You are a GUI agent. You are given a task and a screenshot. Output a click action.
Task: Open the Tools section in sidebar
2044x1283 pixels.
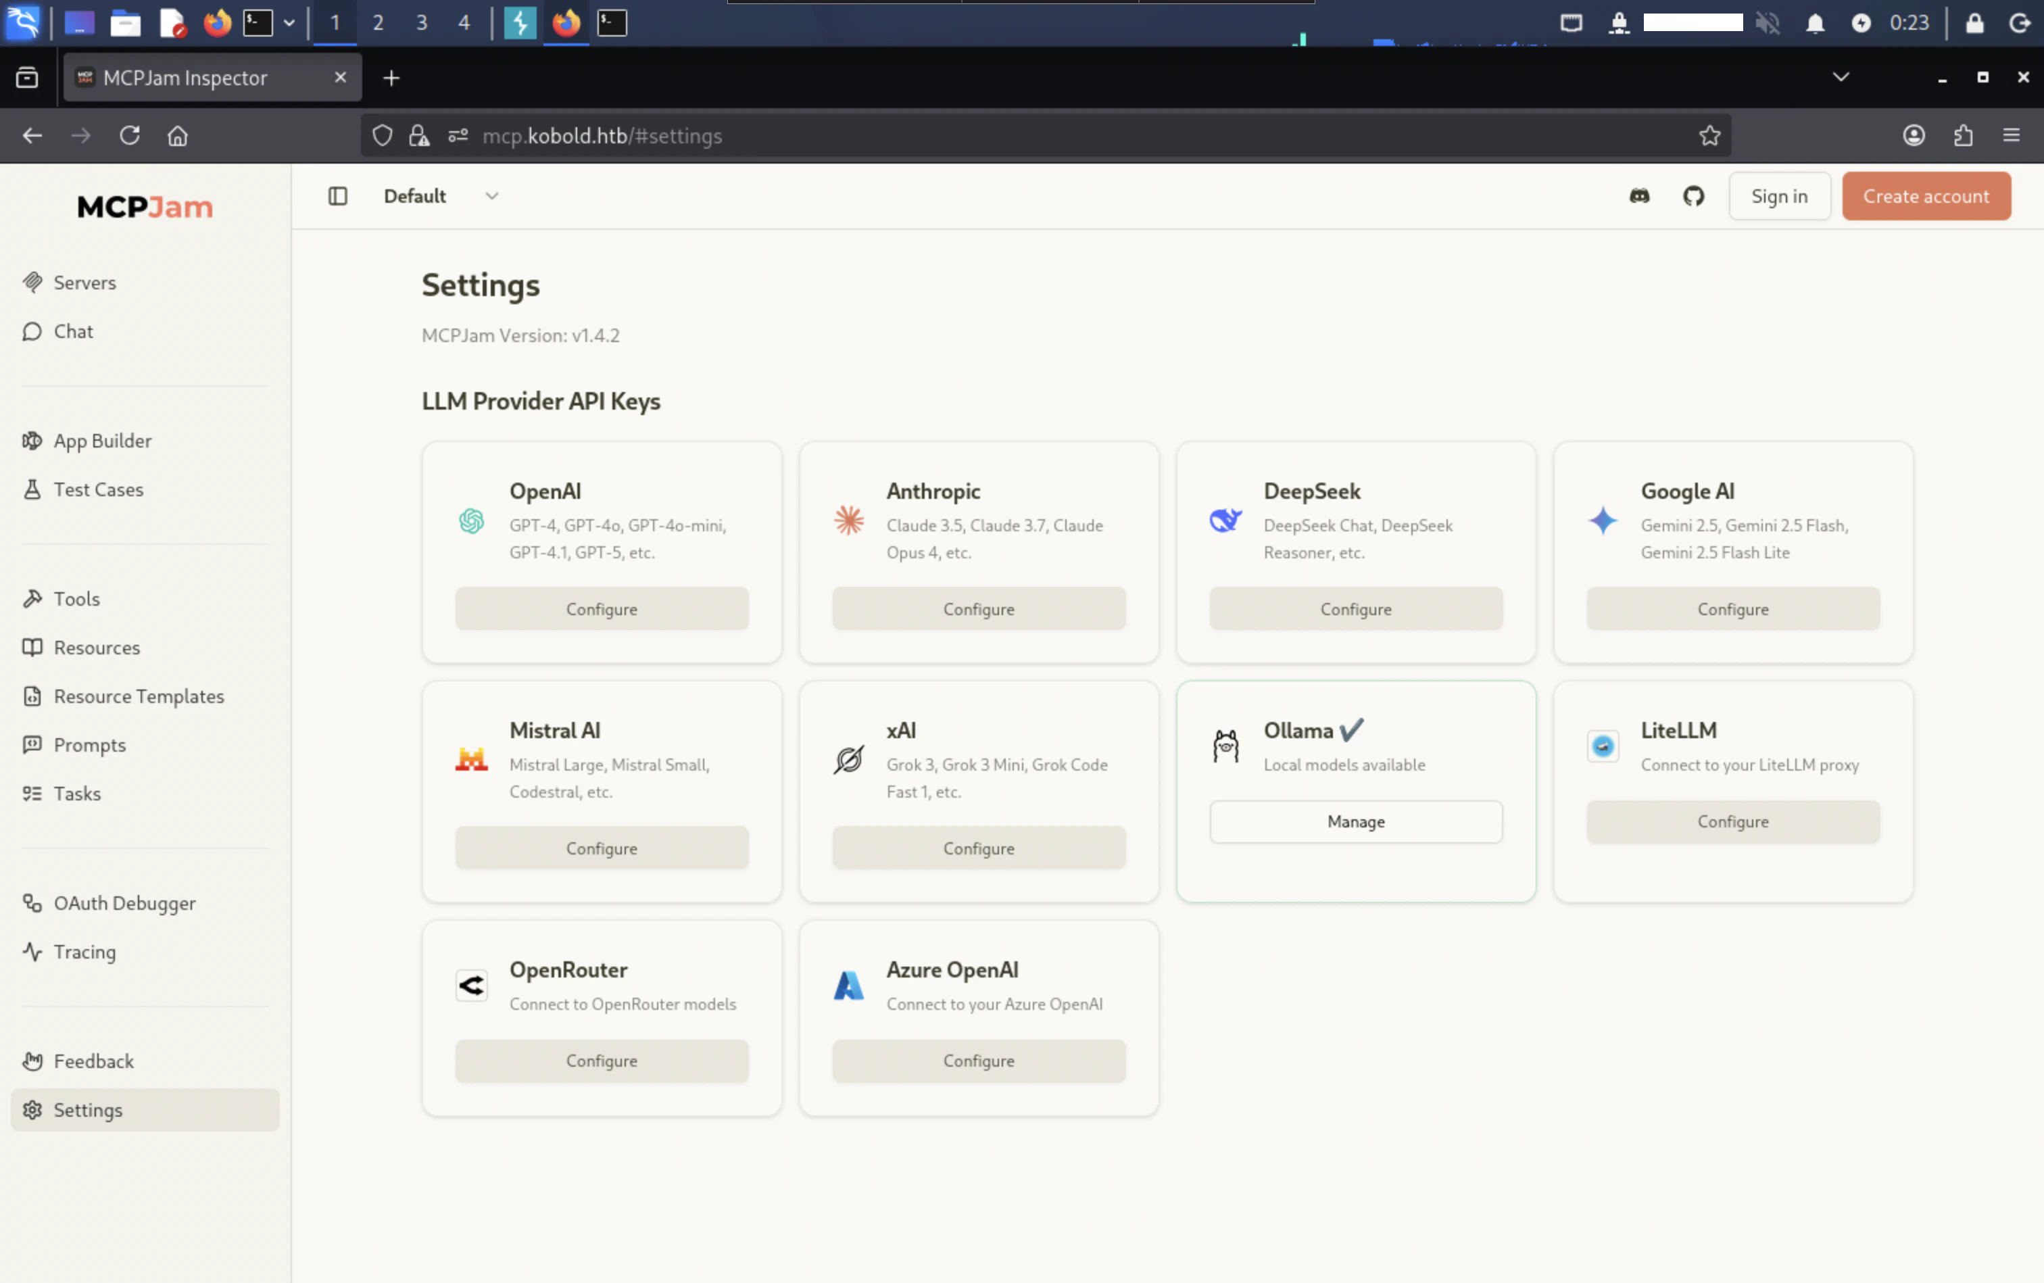click(145, 599)
